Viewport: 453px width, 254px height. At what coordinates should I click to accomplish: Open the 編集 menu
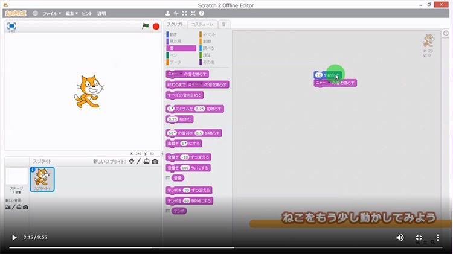(x=71, y=13)
